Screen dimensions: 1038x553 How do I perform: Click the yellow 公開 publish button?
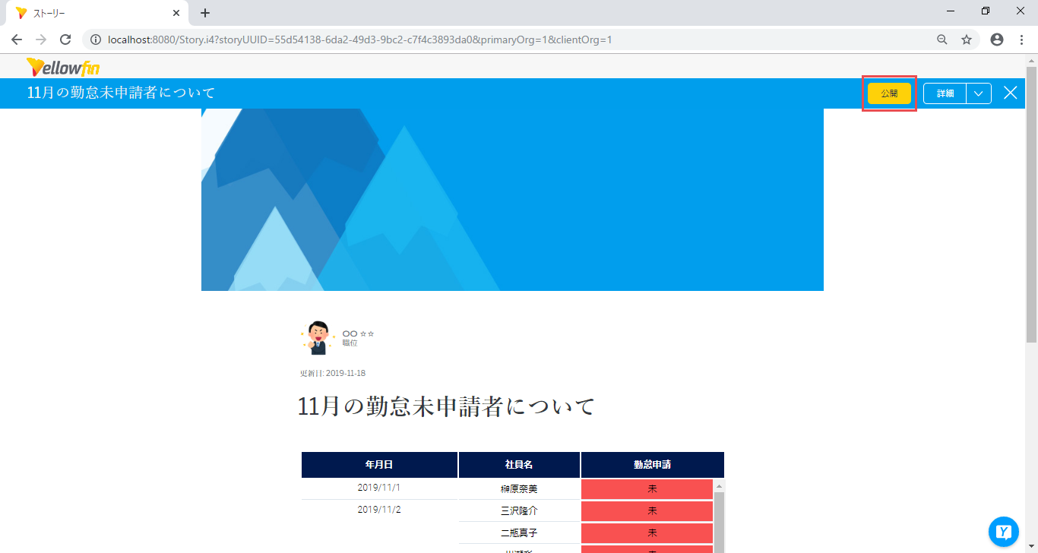[x=889, y=93]
